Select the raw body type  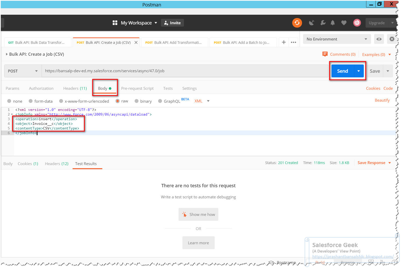tap(118, 101)
